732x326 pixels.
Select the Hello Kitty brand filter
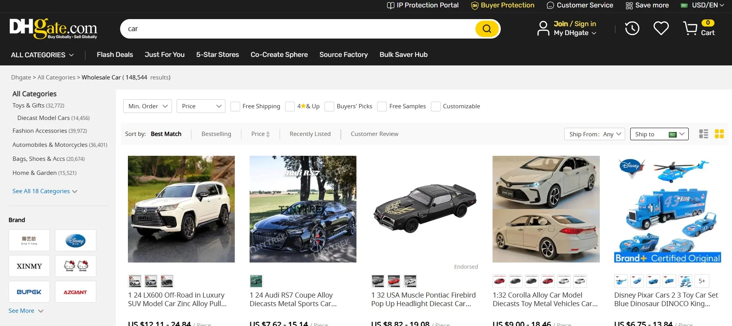coord(76,266)
